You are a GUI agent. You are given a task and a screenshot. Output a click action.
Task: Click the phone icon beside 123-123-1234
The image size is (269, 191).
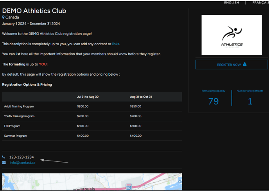4,157
